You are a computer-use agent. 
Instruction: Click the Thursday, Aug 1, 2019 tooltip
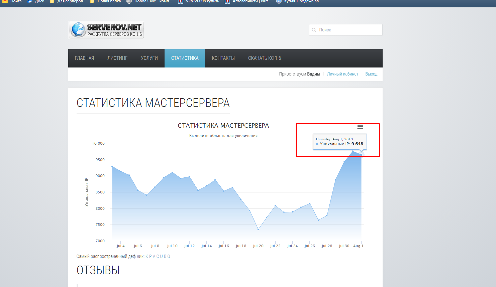click(340, 142)
